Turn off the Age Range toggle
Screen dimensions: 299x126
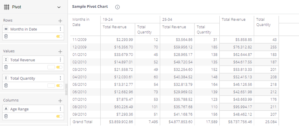click(59, 116)
